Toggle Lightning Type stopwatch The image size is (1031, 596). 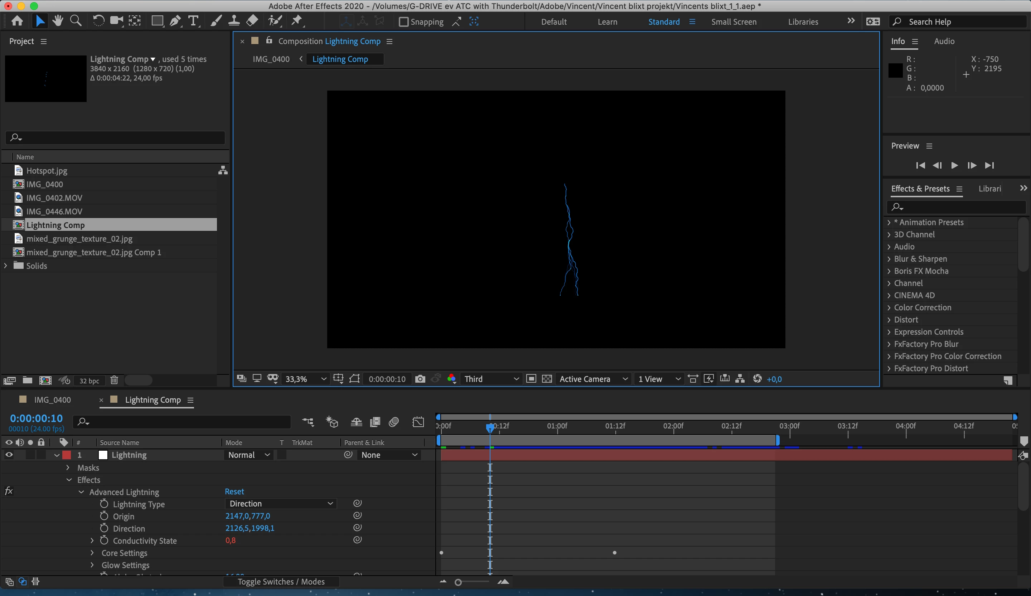coord(104,504)
